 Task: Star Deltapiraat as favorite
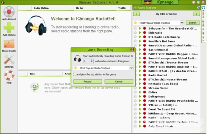tap(135, 96)
